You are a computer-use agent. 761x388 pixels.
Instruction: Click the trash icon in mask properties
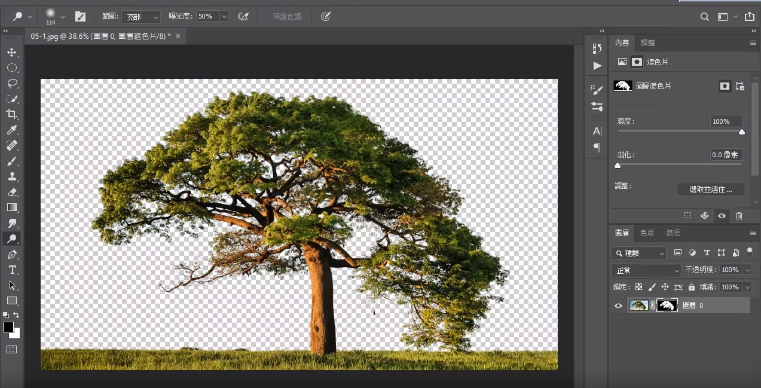point(739,216)
